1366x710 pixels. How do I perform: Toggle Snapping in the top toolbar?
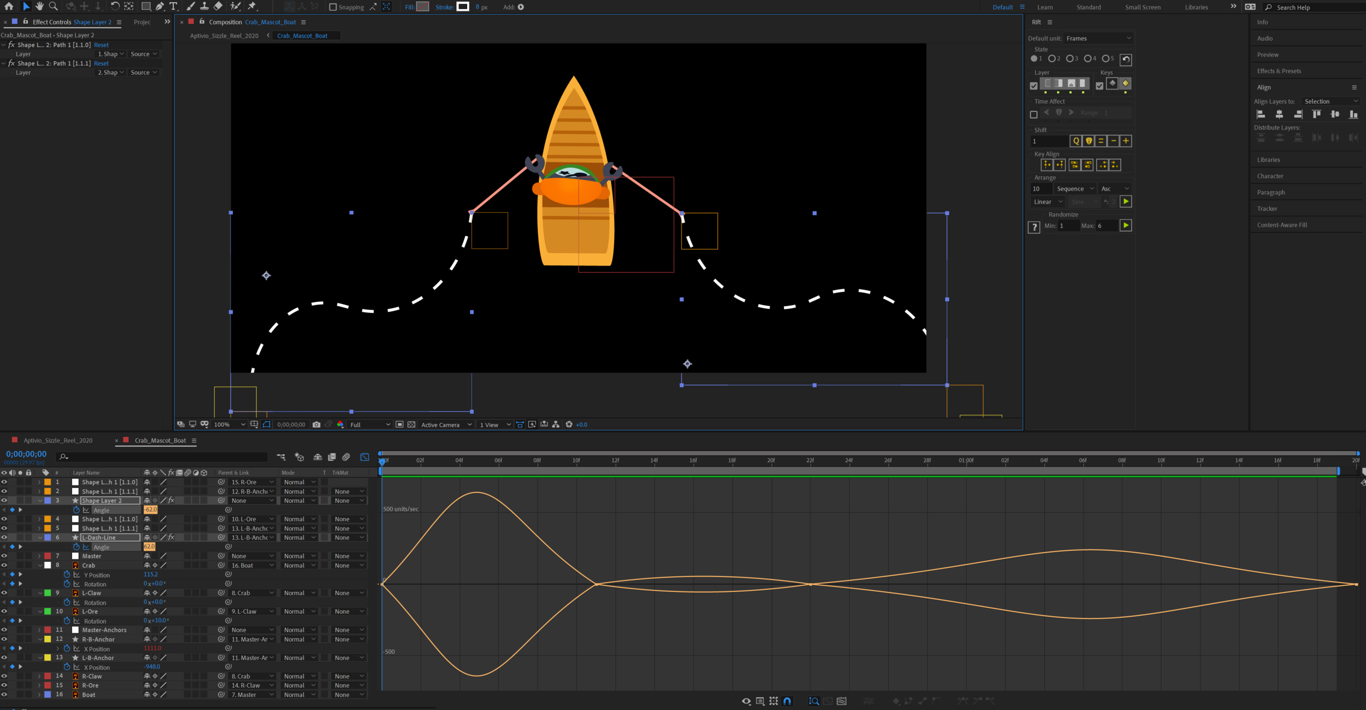point(333,7)
